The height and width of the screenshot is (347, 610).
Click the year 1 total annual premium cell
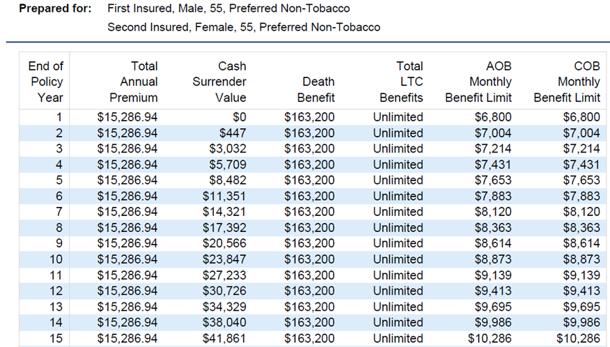tap(127, 117)
